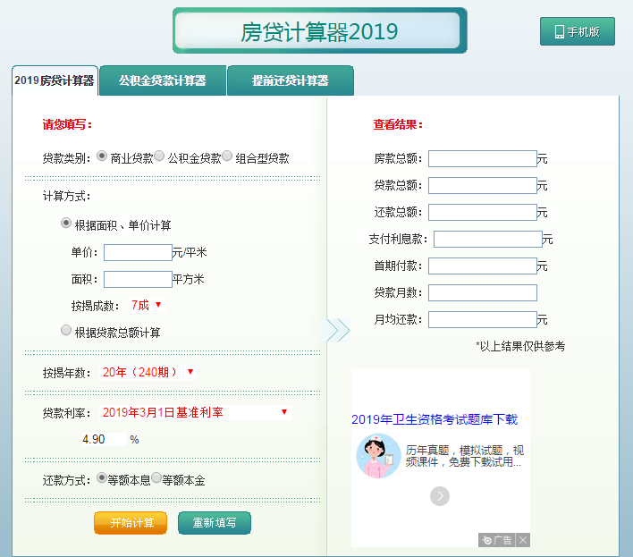Close the advertisement with the X icon

coord(523,540)
